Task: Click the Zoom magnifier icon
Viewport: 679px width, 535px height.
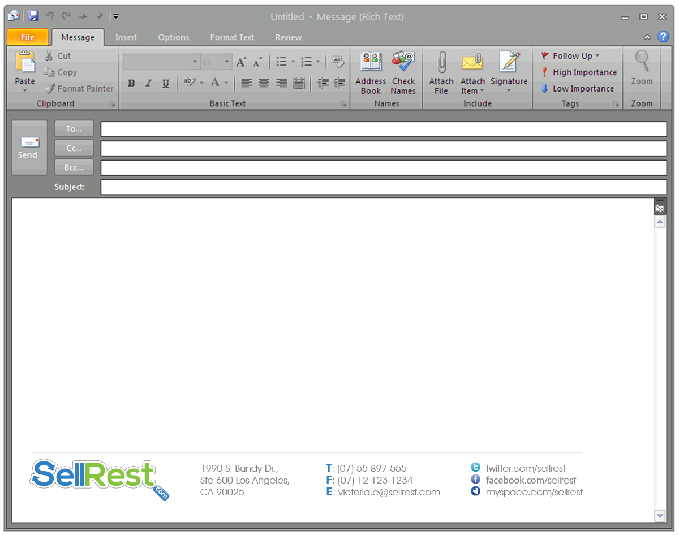Action: tap(642, 61)
